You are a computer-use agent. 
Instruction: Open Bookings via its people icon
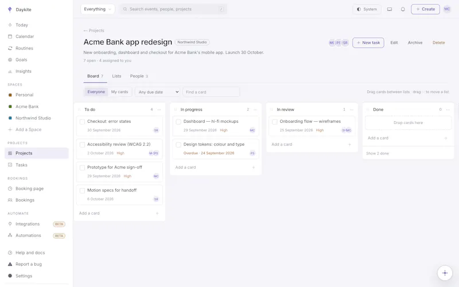point(10,200)
